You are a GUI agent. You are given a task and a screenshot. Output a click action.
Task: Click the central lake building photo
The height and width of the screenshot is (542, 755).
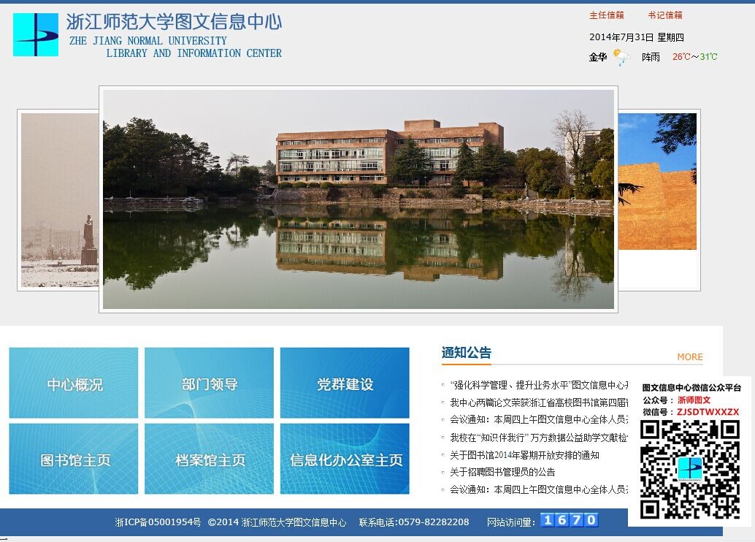pos(358,199)
